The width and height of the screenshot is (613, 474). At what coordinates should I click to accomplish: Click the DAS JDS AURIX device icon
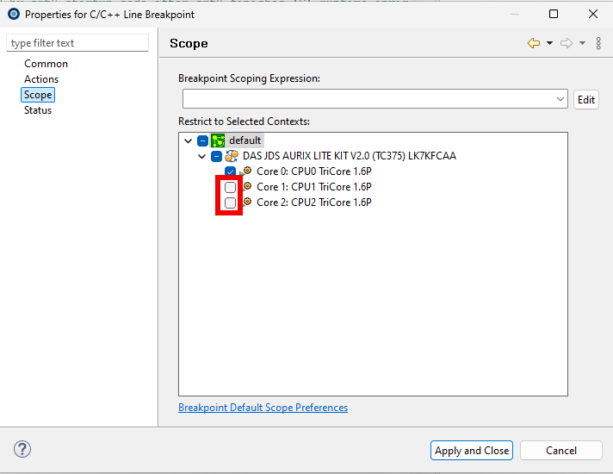coord(232,156)
